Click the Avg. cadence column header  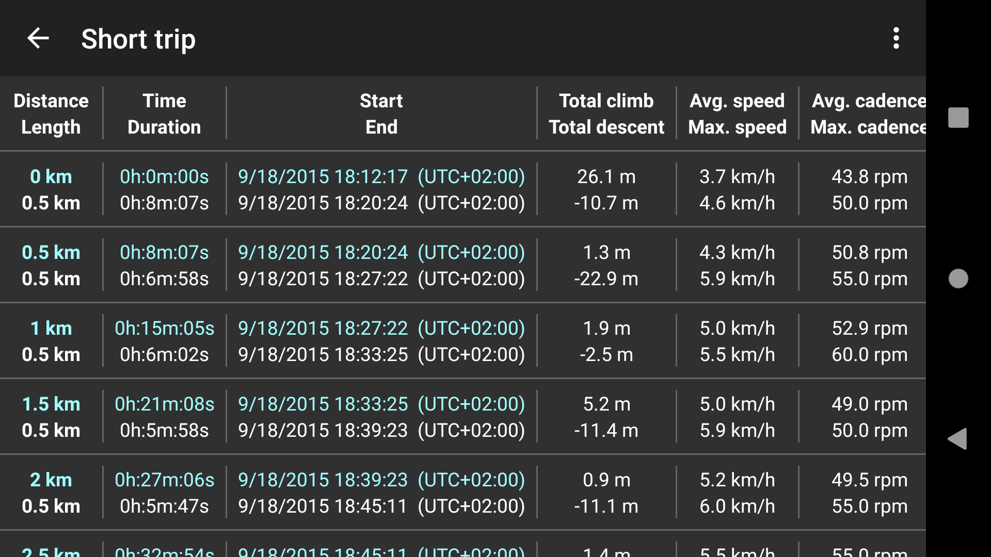[x=868, y=114]
